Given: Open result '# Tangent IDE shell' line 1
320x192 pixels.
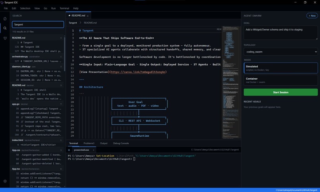Looking at the screenshot, I should (37, 90).
